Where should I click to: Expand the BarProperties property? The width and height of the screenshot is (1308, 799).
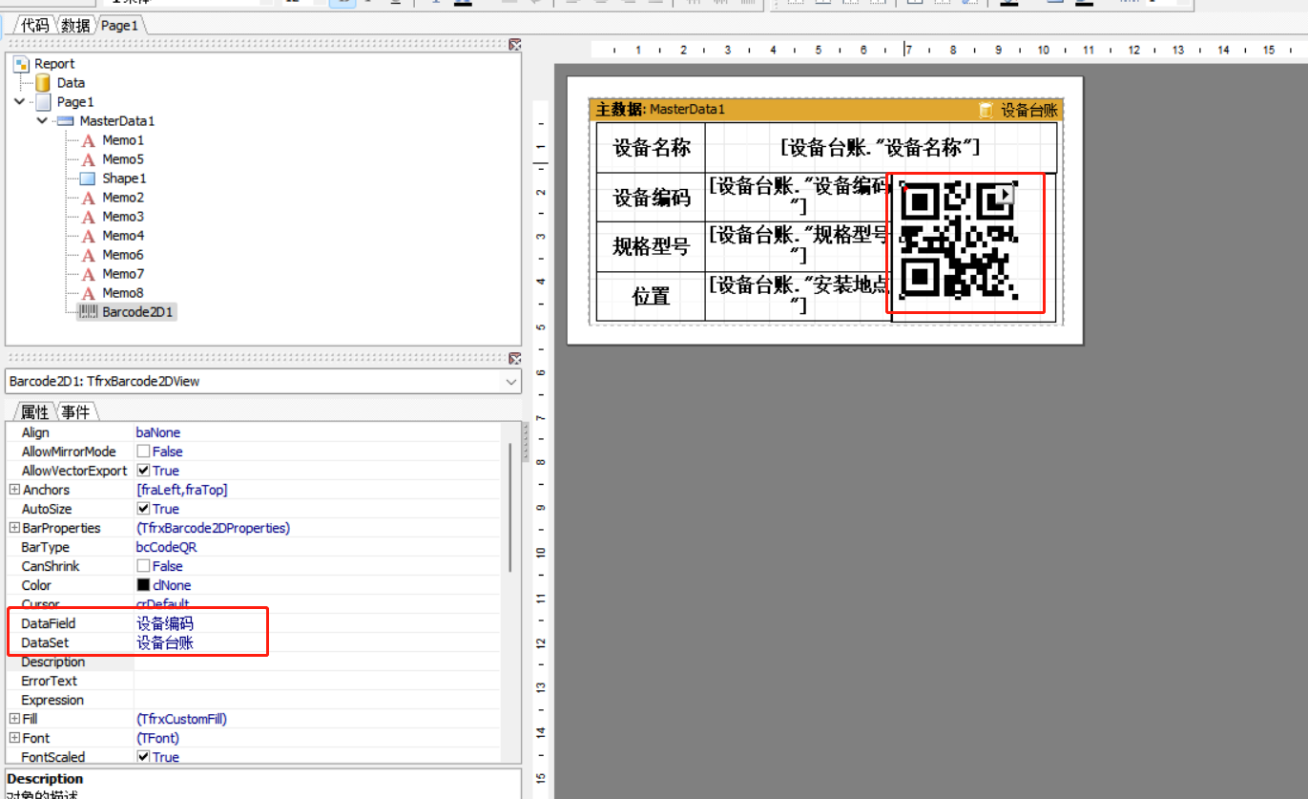[14, 528]
